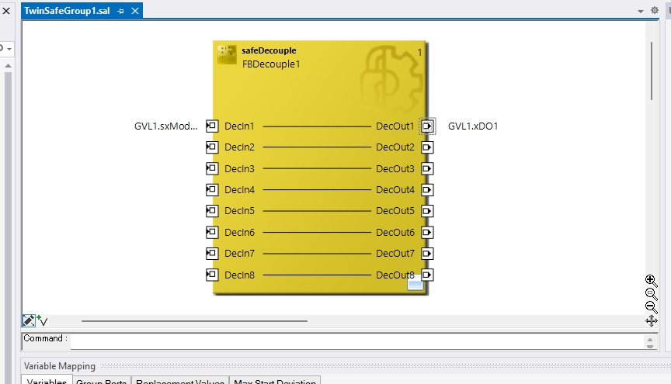The image size is (671, 384).
Task: Select the DecOut6 output port connector
Action: tap(427, 232)
